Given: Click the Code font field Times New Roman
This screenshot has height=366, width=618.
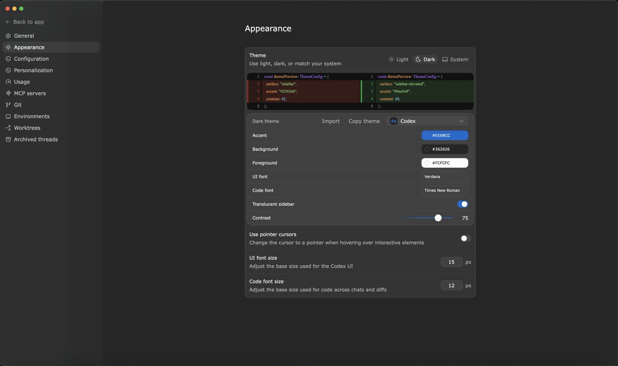Looking at the screenshot, I should (x=445, y=190).
